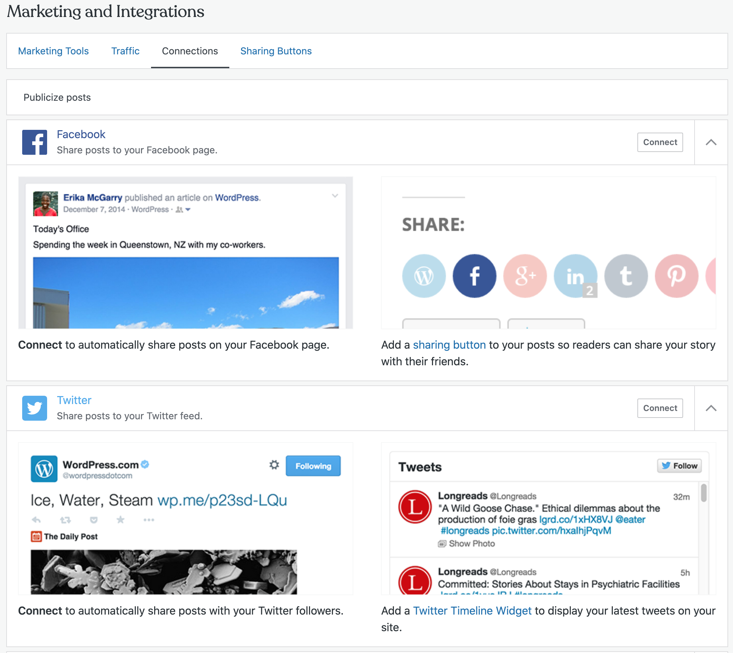The image size is (733, 653).
Task: Click the Publicize posts heading
Action: (57, 97)
